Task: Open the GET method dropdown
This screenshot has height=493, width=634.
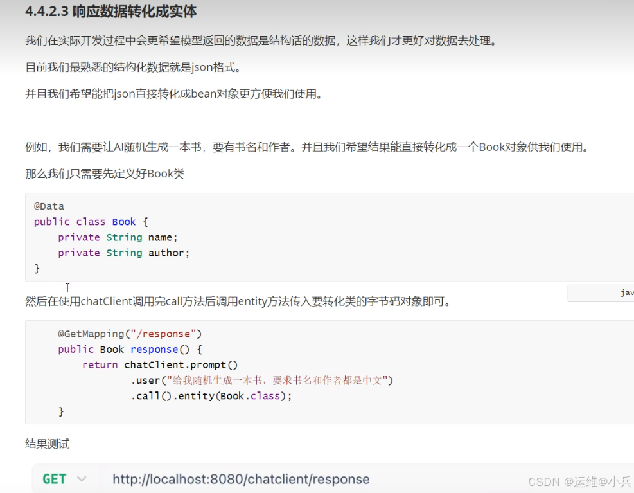Action: click(65, 480)
